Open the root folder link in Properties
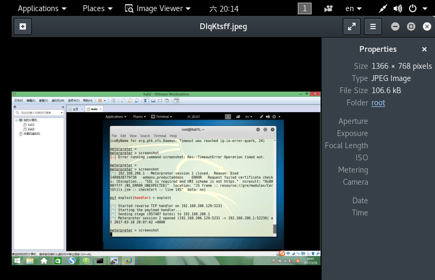Image resolution: width=435 pixels, height=280 pixels. pyautogui.click(x=378, y=103)
